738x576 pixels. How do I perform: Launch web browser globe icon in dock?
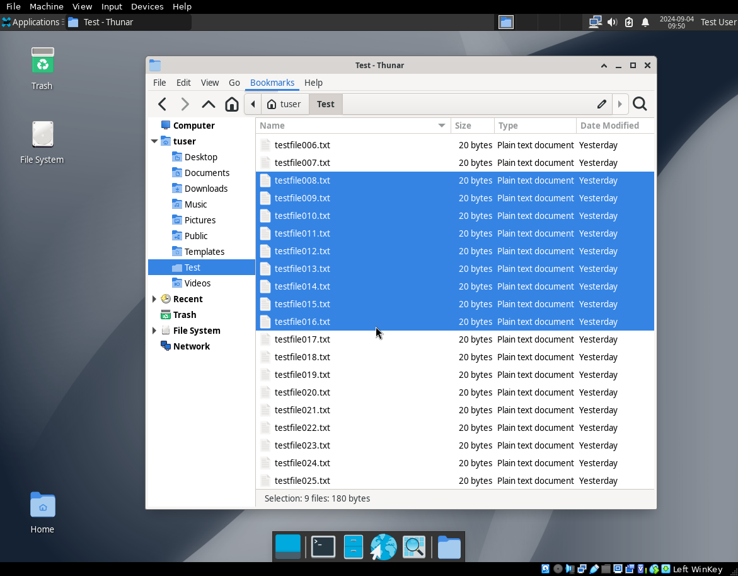383,547
